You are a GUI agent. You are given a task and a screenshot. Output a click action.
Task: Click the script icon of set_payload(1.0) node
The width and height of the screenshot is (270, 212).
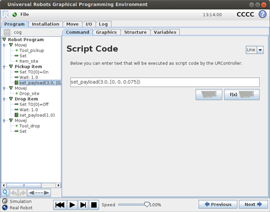(x=16, y=115)
